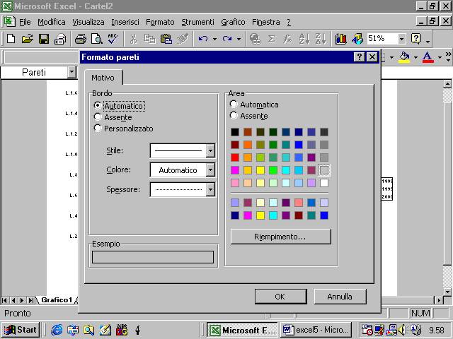Pick the white color swatch
The height and width of the screenshot is (339, 453).
pyautogui.click(x=324, y=183)
